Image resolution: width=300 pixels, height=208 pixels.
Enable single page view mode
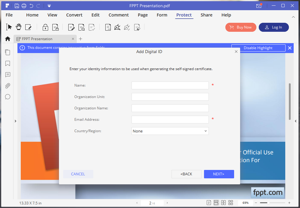coord(209,203)
